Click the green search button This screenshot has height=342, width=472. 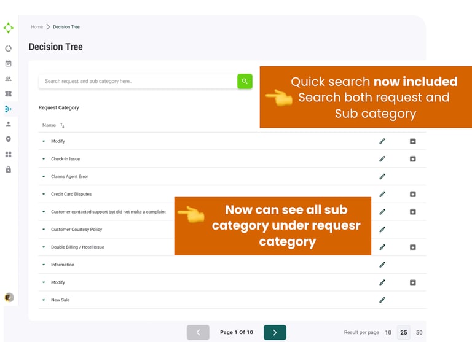pos(245,81)
